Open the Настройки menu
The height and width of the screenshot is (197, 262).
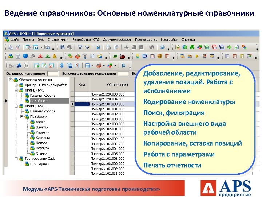169,40
